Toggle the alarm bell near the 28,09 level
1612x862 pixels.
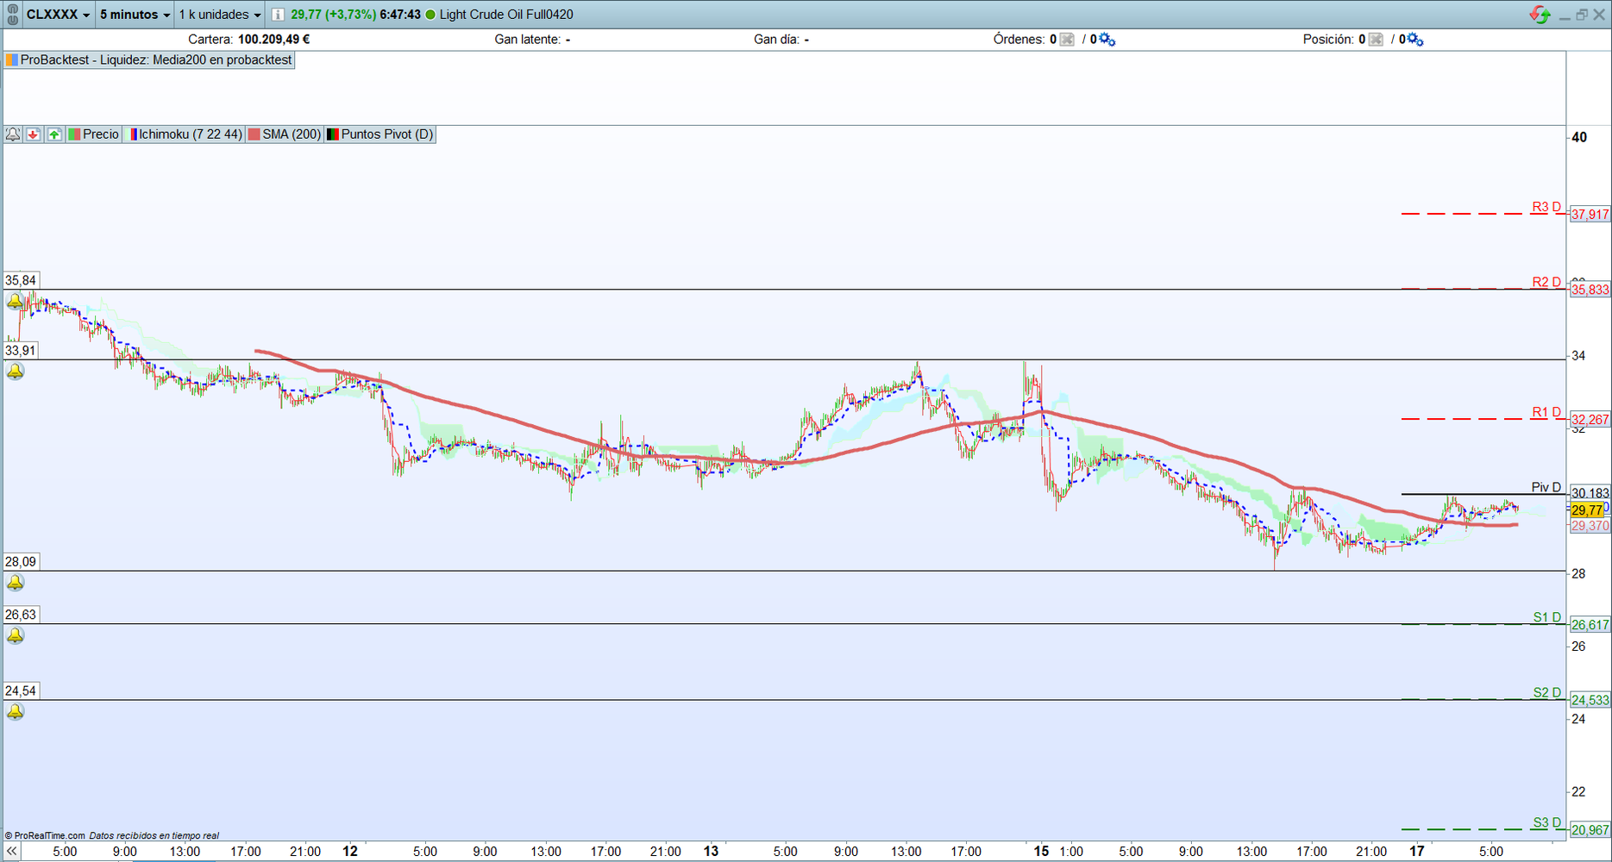click(15, 582)
